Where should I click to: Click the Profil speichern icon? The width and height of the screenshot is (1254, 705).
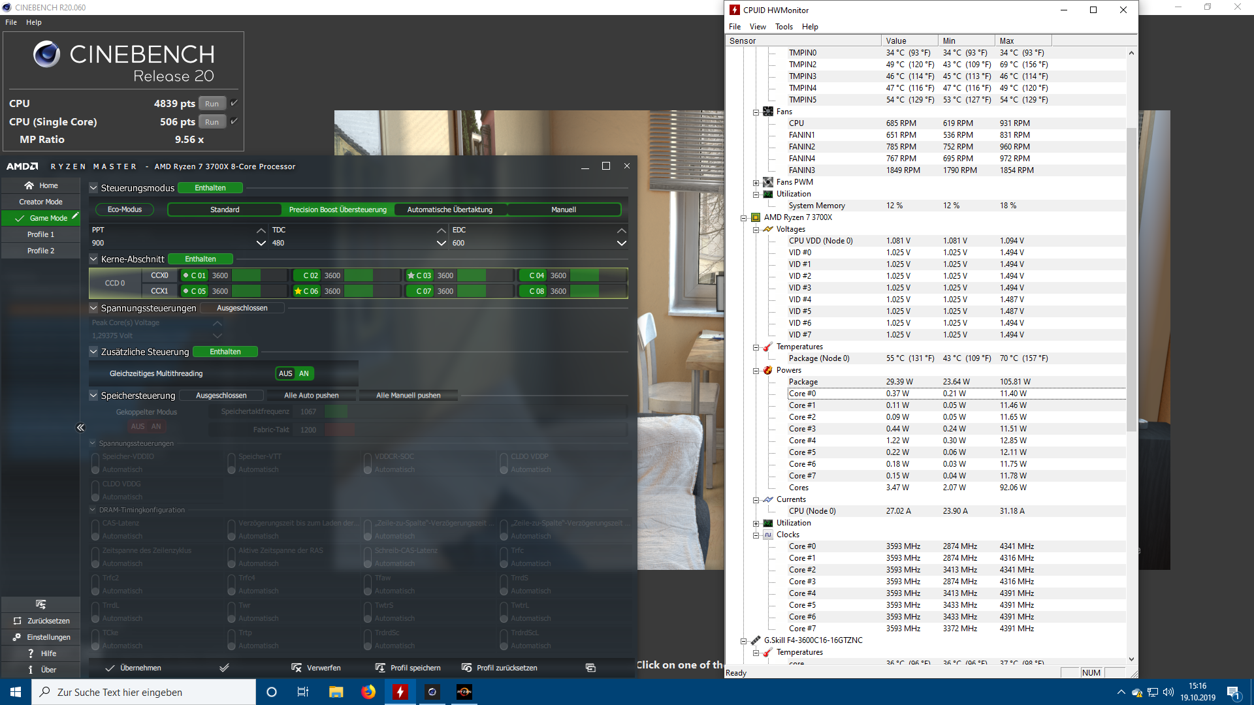pos(380,668)
